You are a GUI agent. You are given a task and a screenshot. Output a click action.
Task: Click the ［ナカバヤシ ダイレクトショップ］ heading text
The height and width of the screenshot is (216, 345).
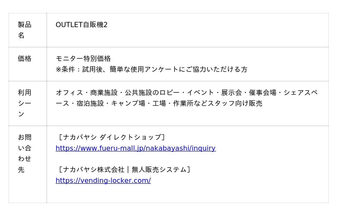pyautogui.click(x=110, y=137)
